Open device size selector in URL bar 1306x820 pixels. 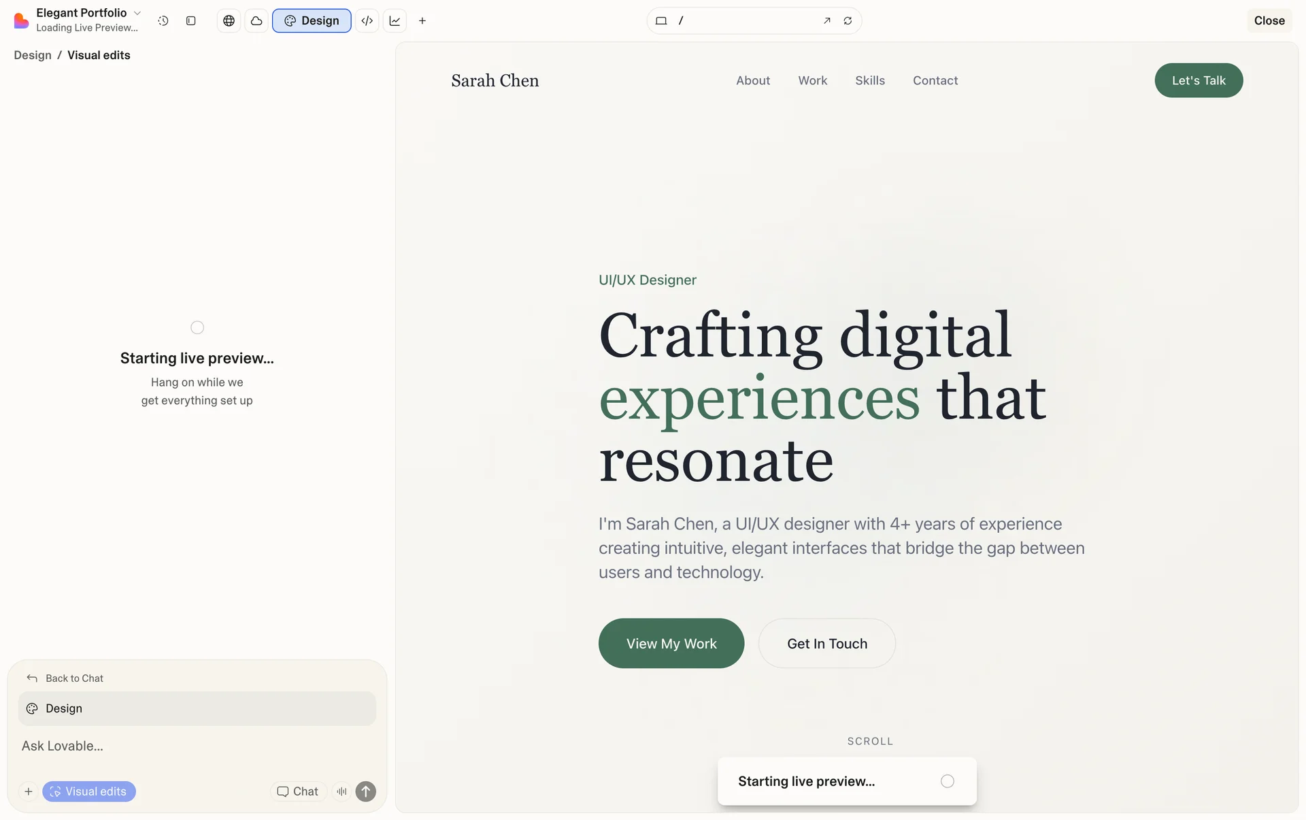click(660, 21)
